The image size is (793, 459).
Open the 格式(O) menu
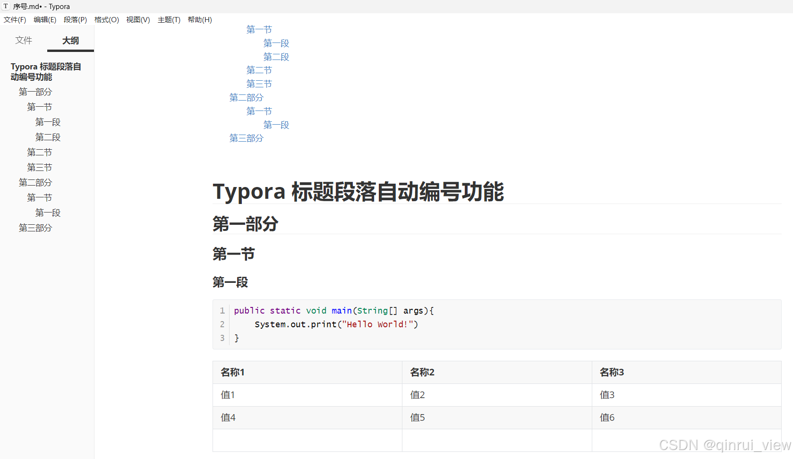click(x=107, y=20)
